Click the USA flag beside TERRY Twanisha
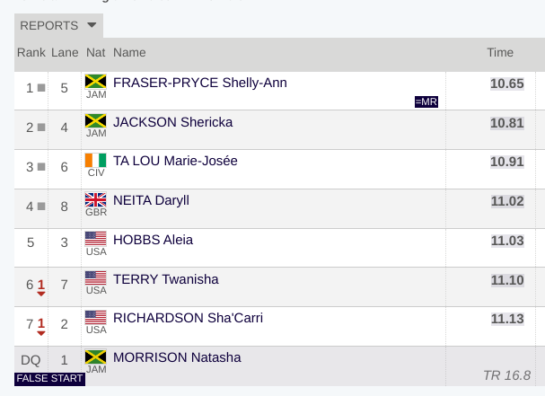The height and width of the screenshot is (396, 545). coord(95,278)
